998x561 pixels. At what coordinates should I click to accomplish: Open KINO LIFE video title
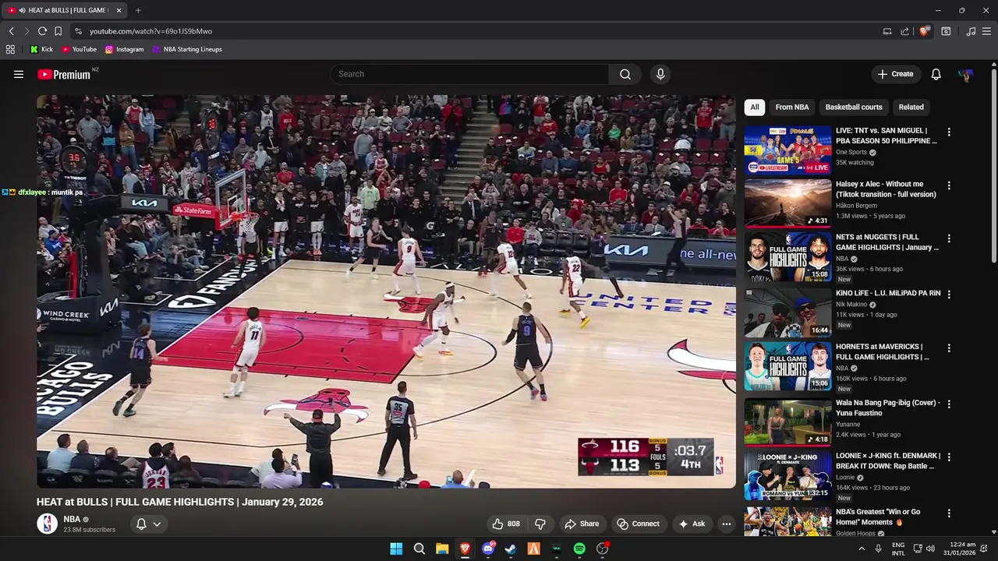coord(888,293)
